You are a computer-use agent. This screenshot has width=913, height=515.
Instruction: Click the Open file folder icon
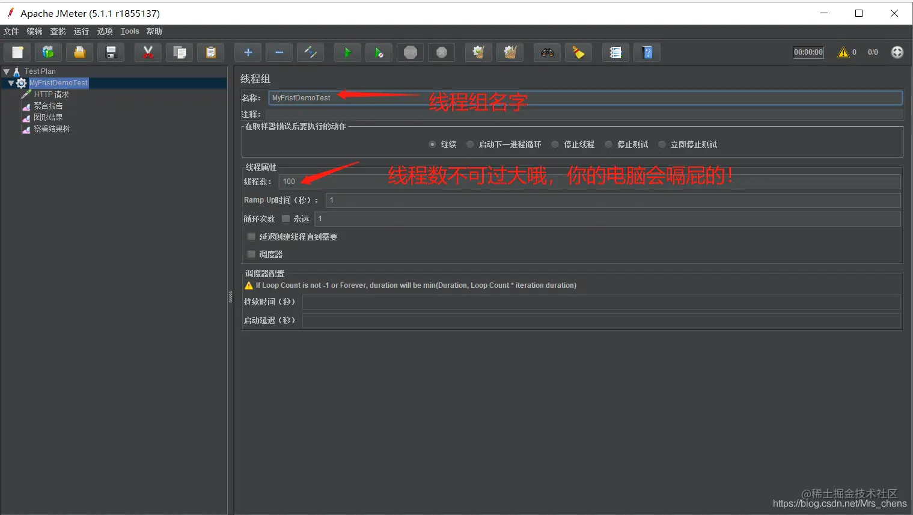pyautogui.click(x=79, y=52)
